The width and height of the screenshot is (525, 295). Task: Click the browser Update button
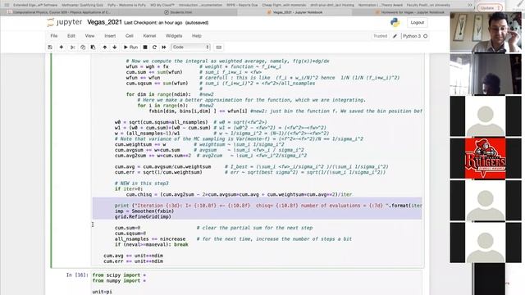pos(489,7)
